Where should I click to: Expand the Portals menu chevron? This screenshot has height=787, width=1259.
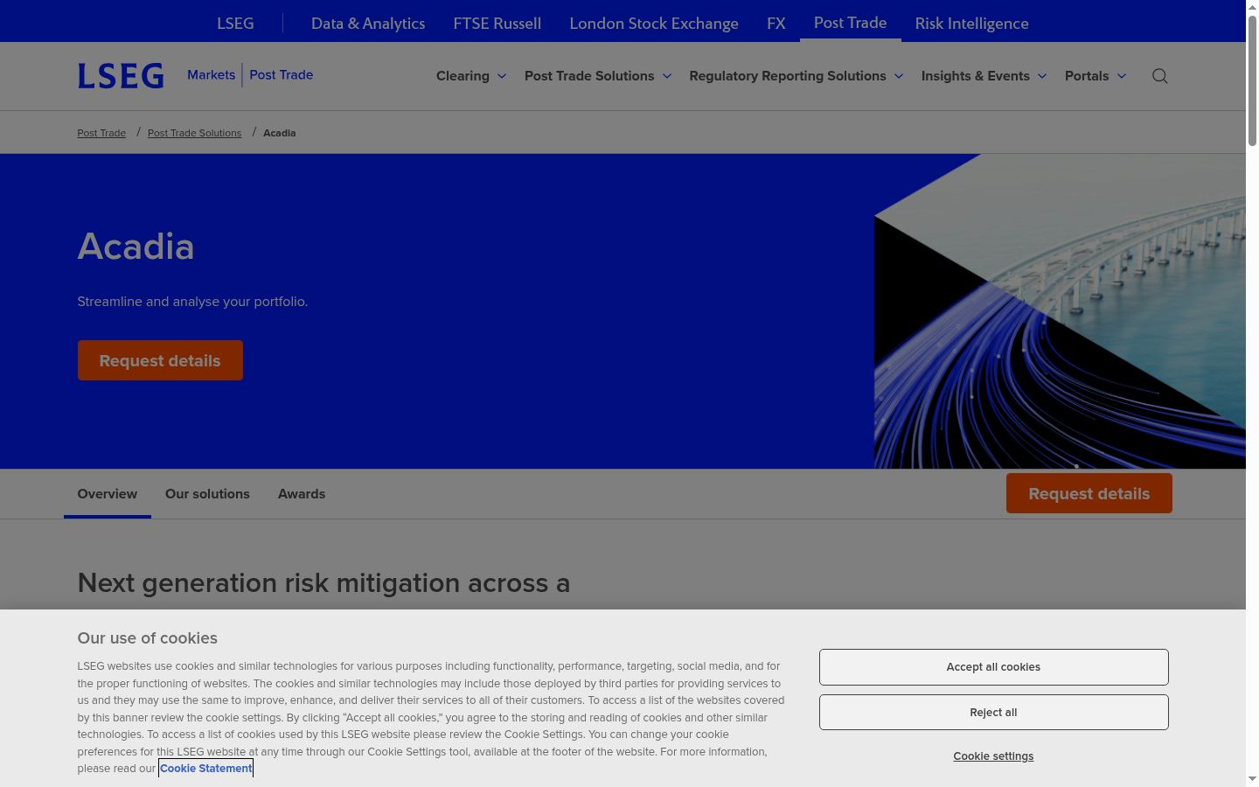(x=1122, y=76)
